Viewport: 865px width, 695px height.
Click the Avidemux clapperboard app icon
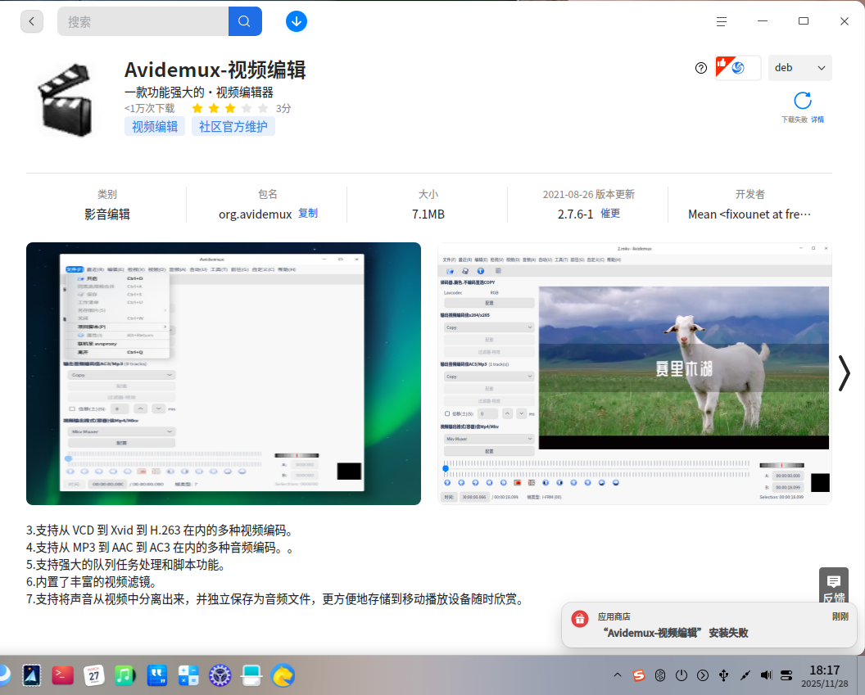[65, 100]
